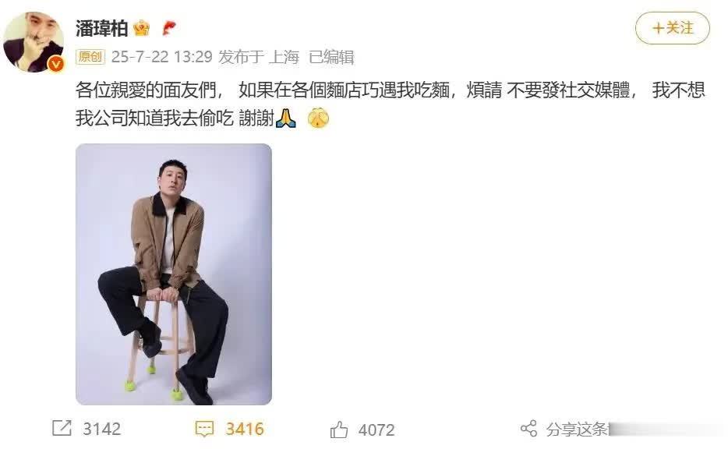This screenshot has width=728, height=456.
Task: Click the like count 4072
Action: [x=376, y=430]
